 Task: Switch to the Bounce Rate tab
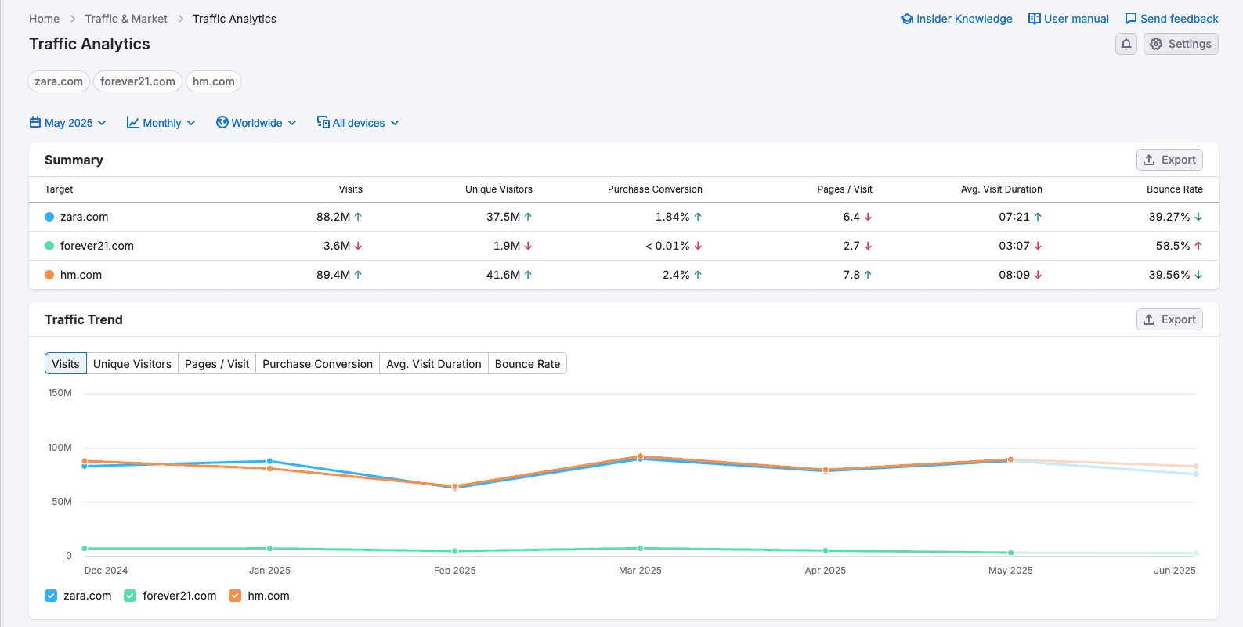[527, 364]
